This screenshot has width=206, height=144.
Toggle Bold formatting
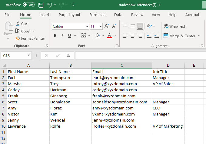(55, 36)
